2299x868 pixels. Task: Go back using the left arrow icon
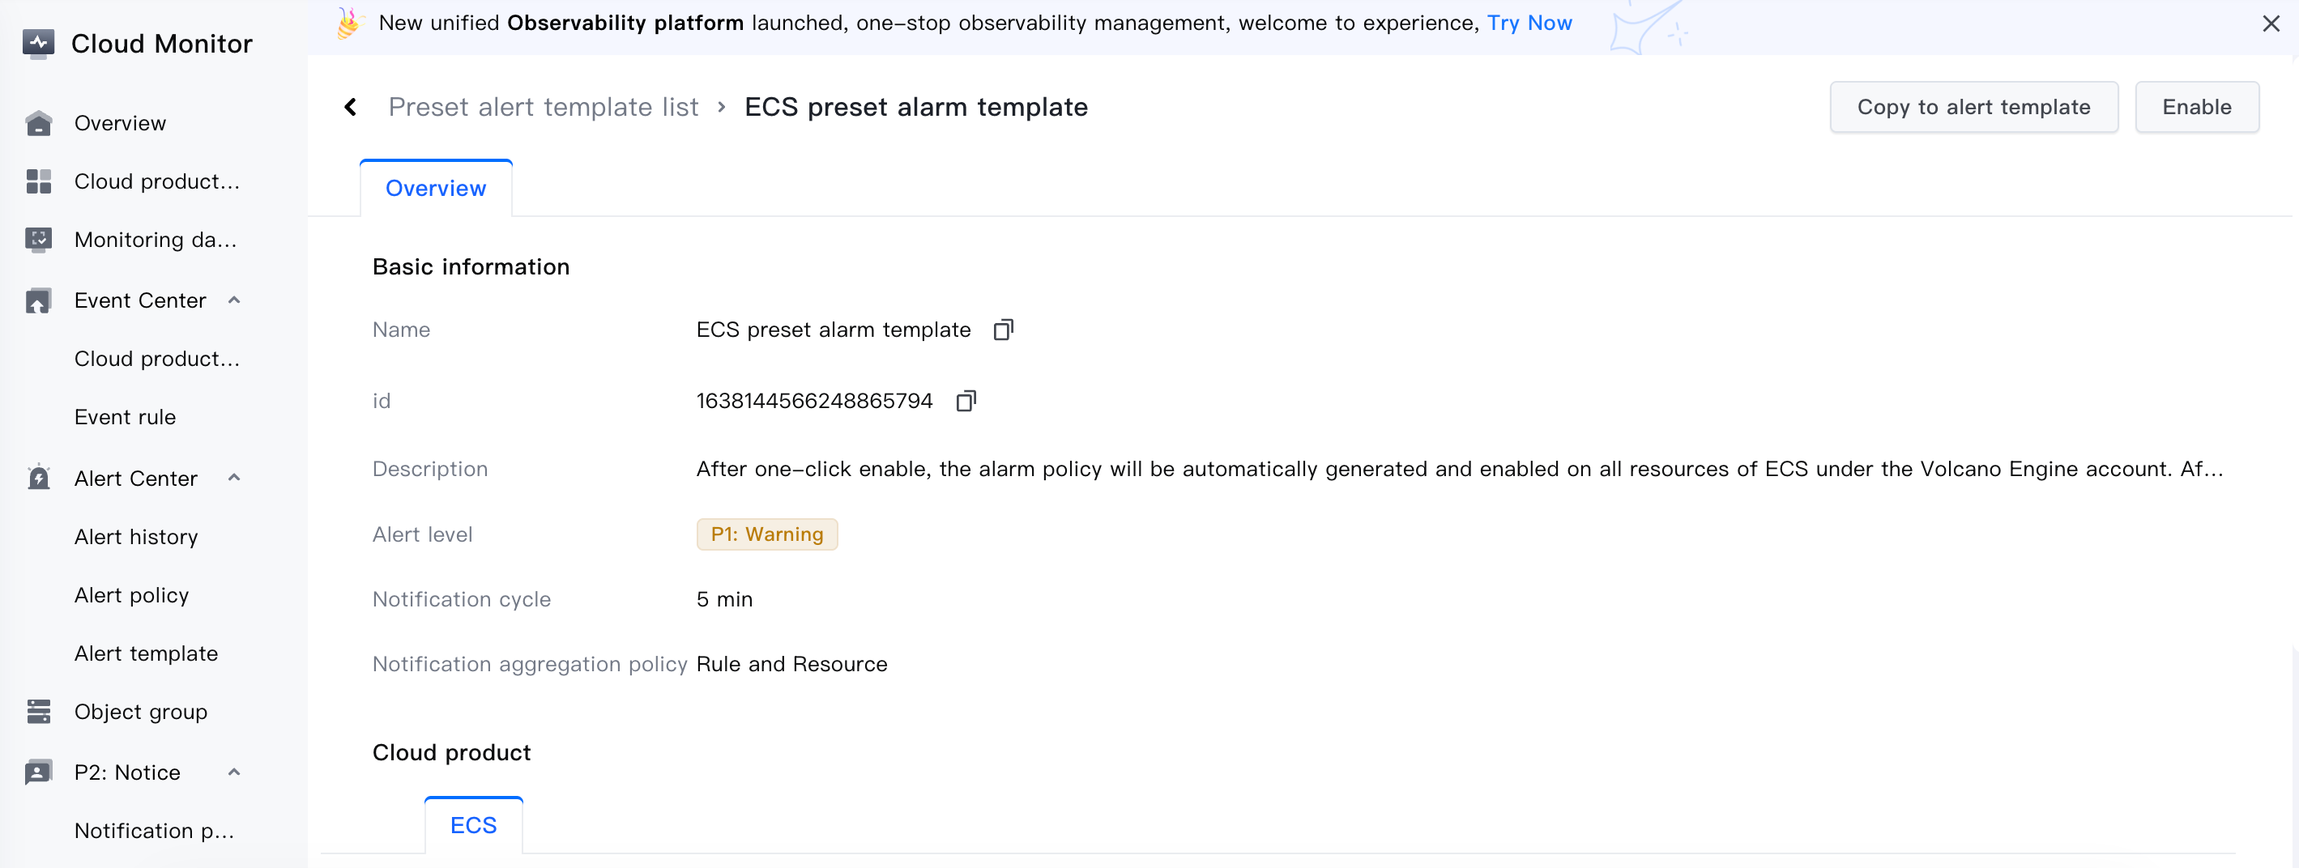pos(351,107)
